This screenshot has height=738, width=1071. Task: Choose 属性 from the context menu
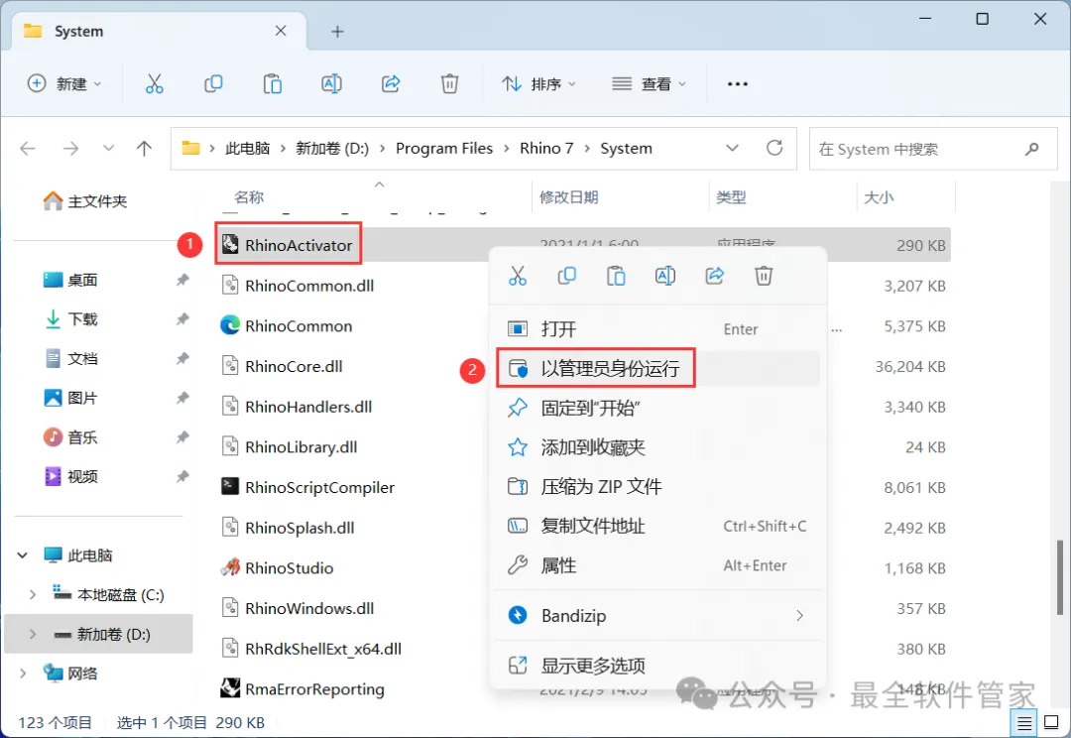coord(657,565)
